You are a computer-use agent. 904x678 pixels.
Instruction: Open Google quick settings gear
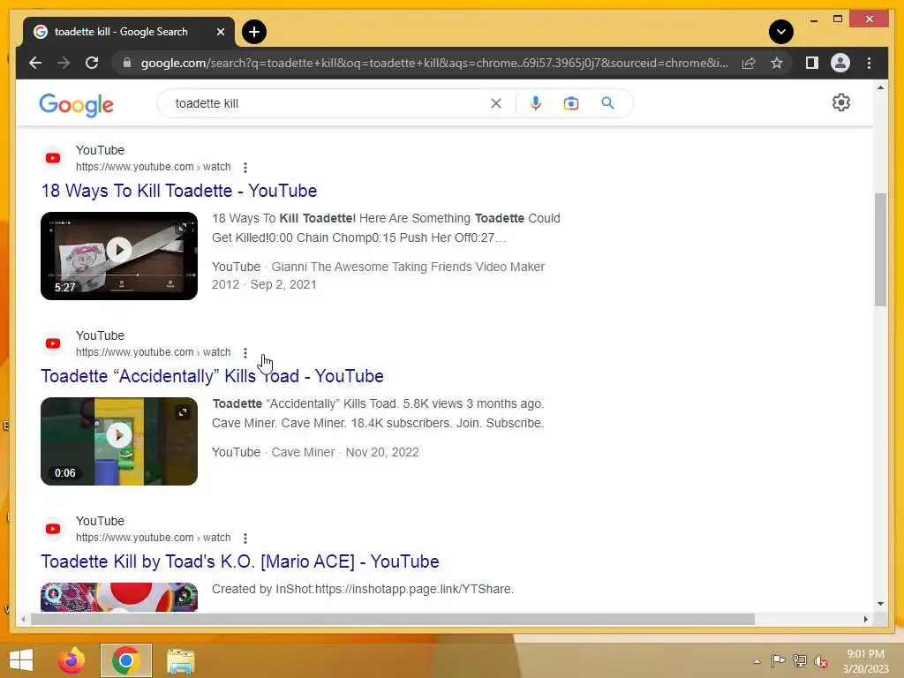click(841, 102)
